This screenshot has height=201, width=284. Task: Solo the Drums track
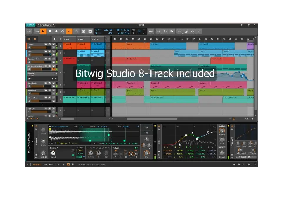pos(50,44)
